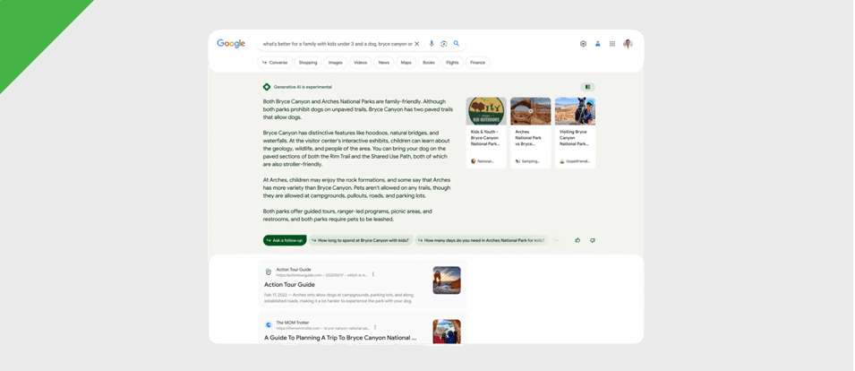
Task: Click the Ask a follow up button
Action: tap(285, 240)
